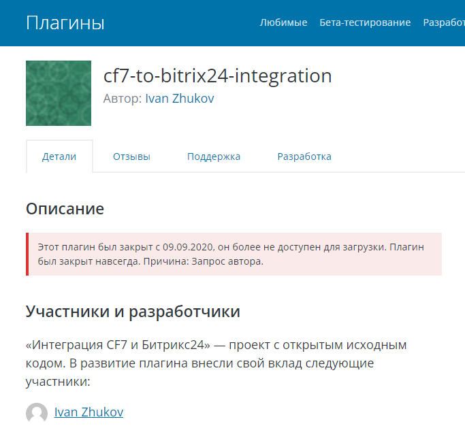Click the open source project description paragraph
The width and height of the screenshot is (465, 445).
click(x=216, y=363)
